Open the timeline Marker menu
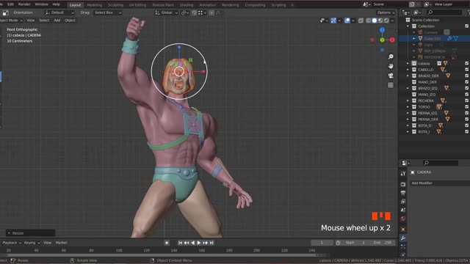 tap(61, 243)
